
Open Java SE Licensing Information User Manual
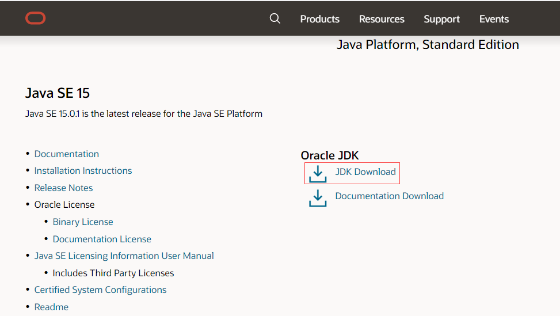[124, 256]
